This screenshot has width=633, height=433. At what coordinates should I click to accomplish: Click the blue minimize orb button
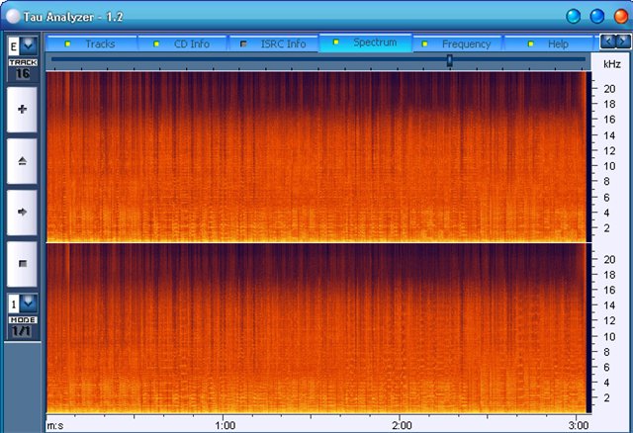click(x=573, y=16)
